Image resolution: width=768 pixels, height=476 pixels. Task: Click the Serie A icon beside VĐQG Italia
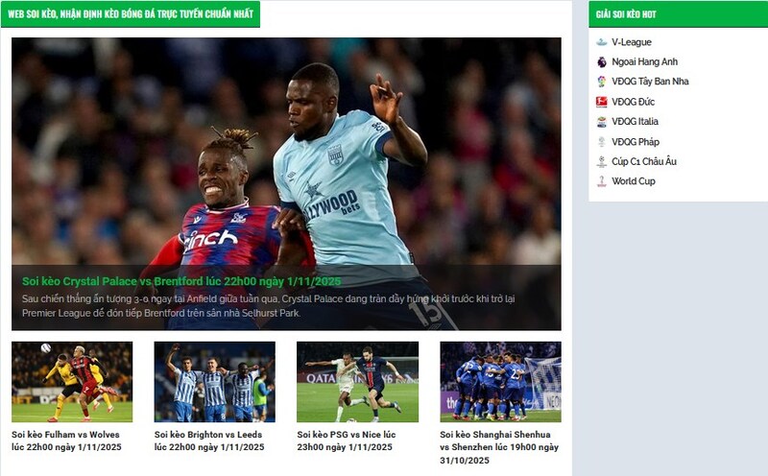pos(601,122)
